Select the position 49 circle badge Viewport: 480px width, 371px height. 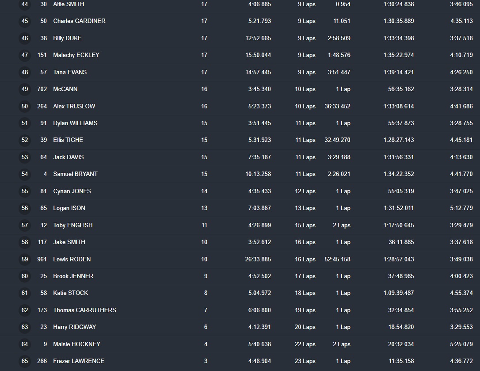[x=25, y=89]
